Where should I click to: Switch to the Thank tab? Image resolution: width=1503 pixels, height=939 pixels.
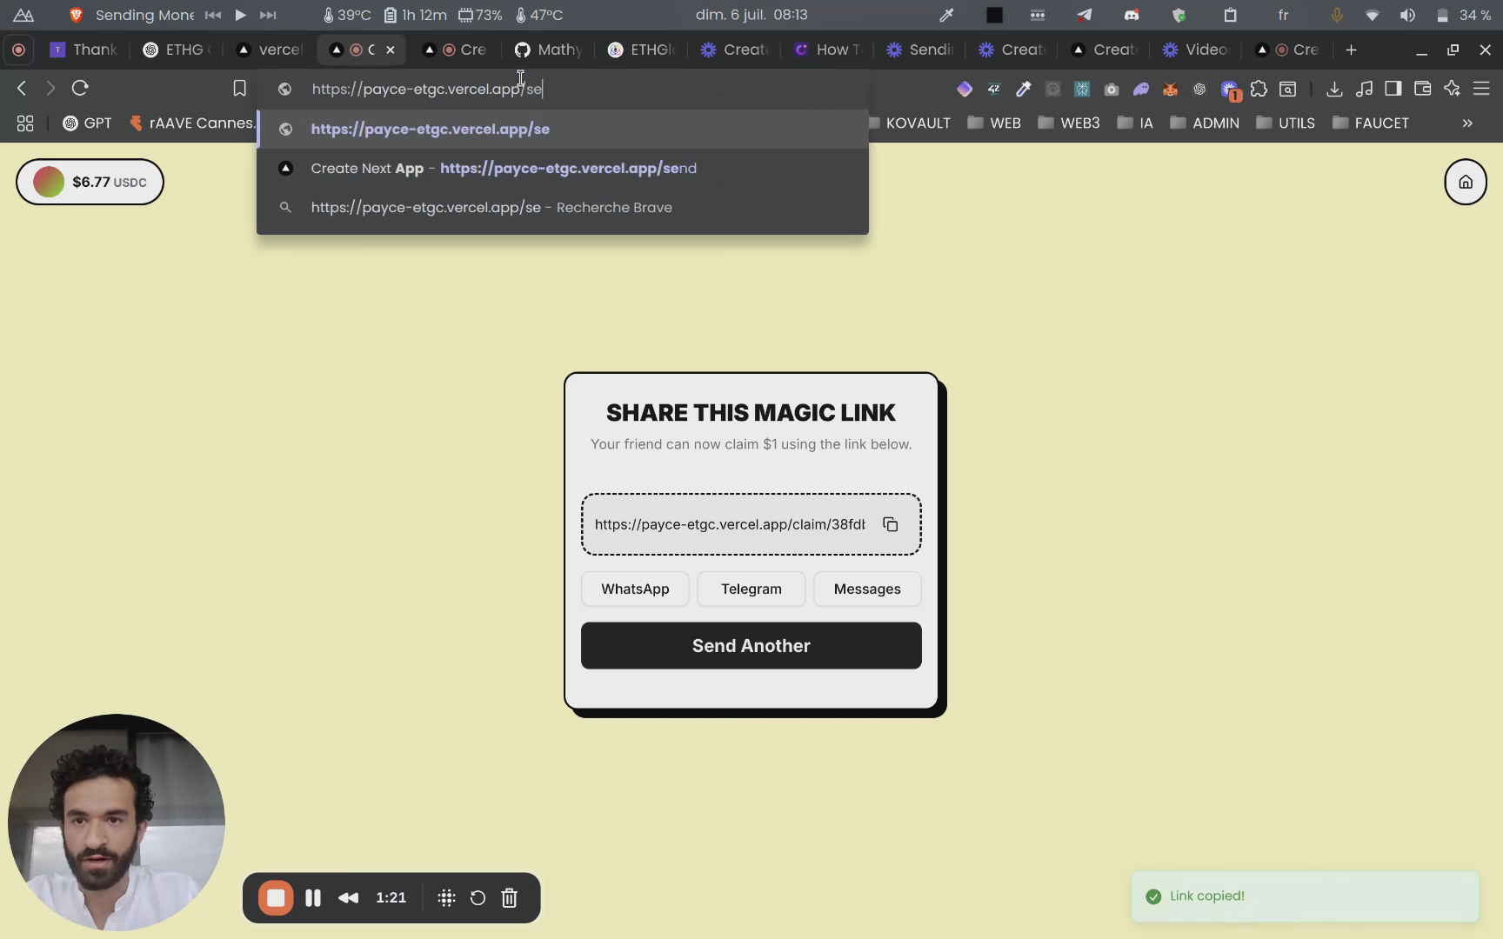pos(83,50)
